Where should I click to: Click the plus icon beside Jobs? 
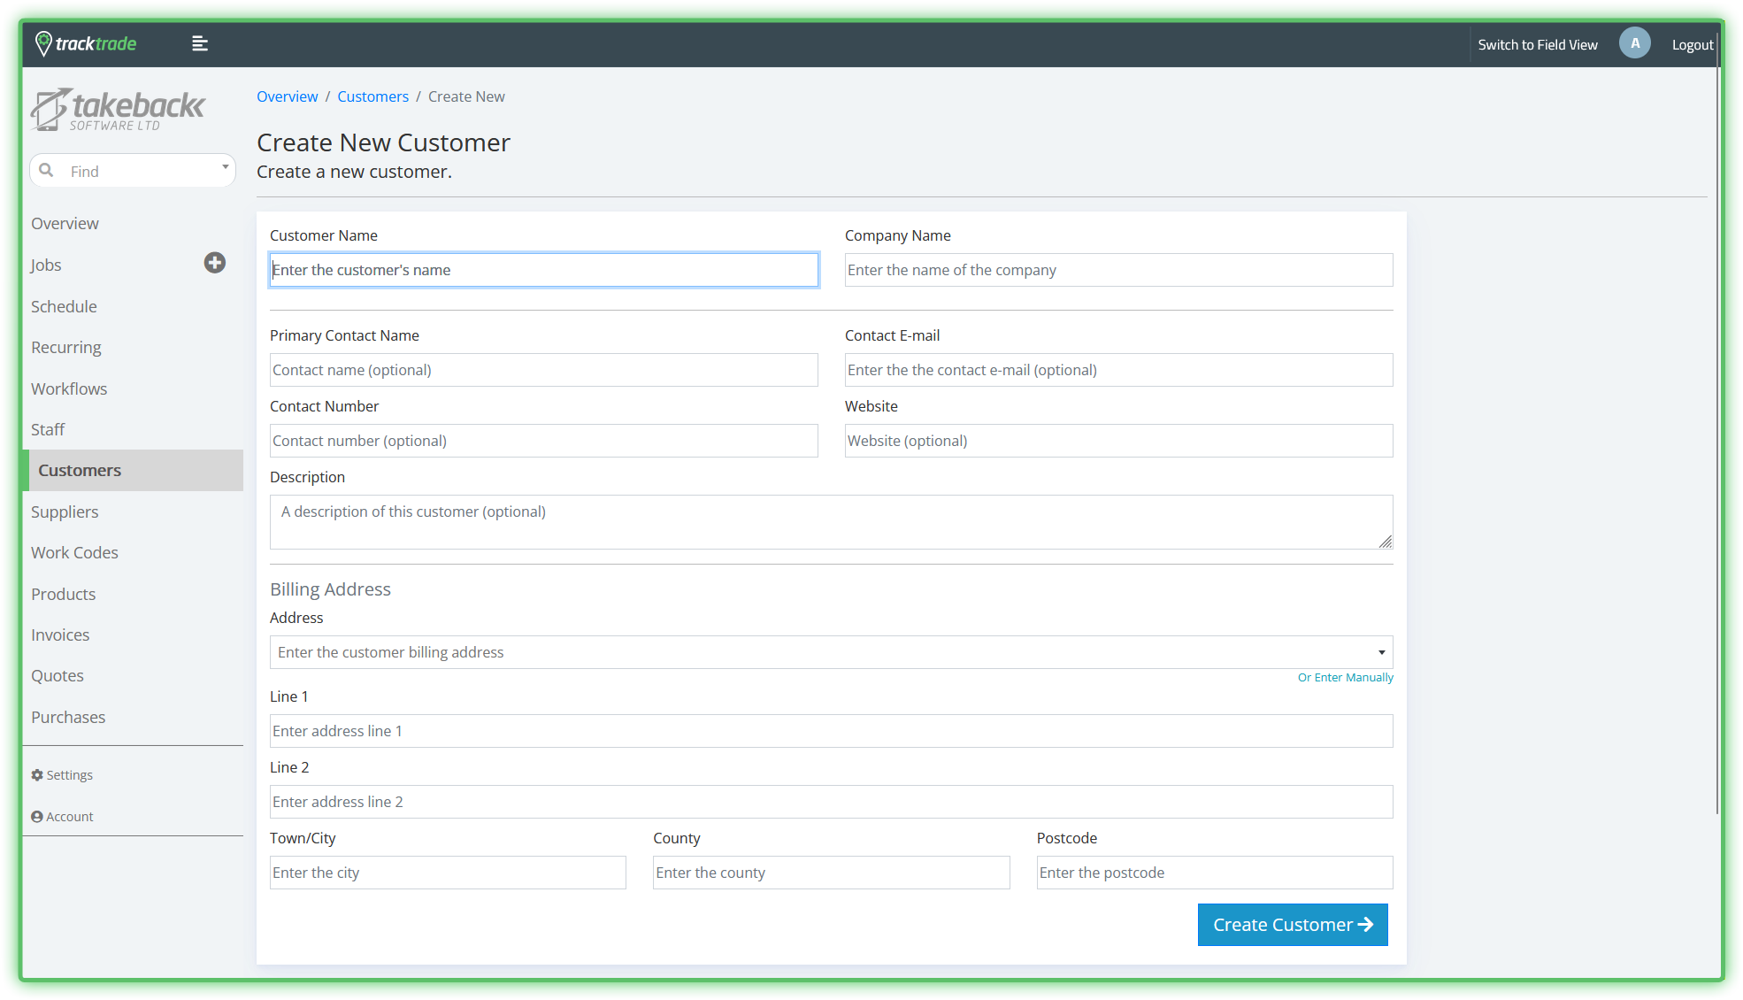[214, 263]
